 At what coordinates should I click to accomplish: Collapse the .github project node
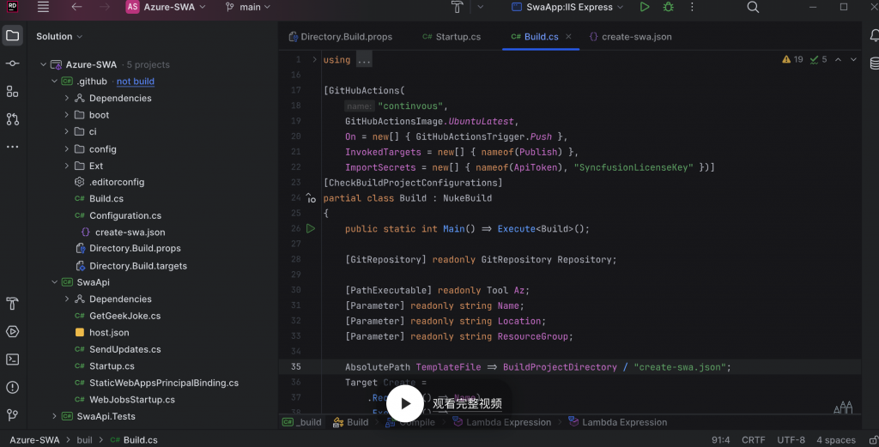[x=54, y=82]
